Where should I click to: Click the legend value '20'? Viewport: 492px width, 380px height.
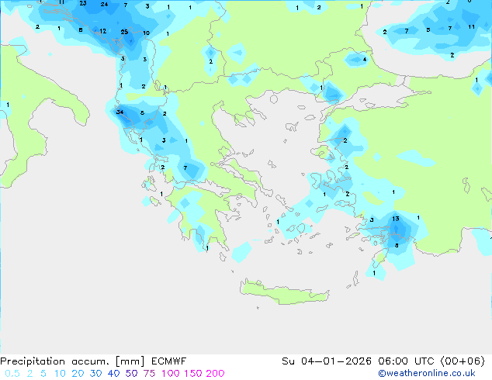click(78, 374)
